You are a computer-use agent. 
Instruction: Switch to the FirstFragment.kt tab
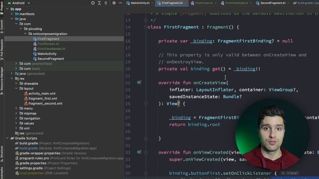[171, 3]
